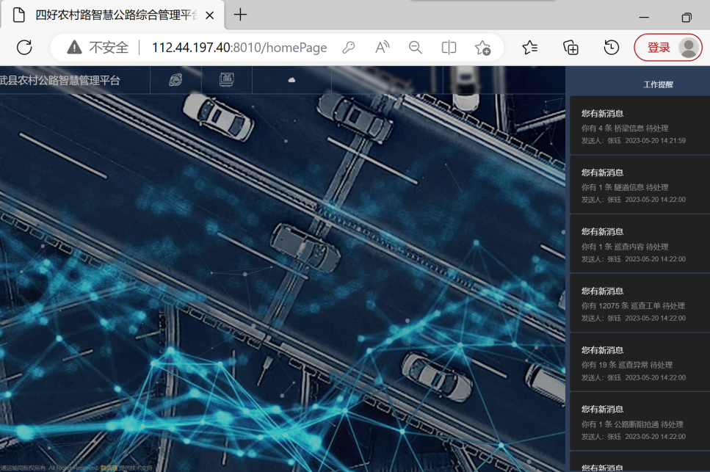Click the not-secure warning triangle icon
This screenshot has height=472, width=710.
click(x=74, y=47)
